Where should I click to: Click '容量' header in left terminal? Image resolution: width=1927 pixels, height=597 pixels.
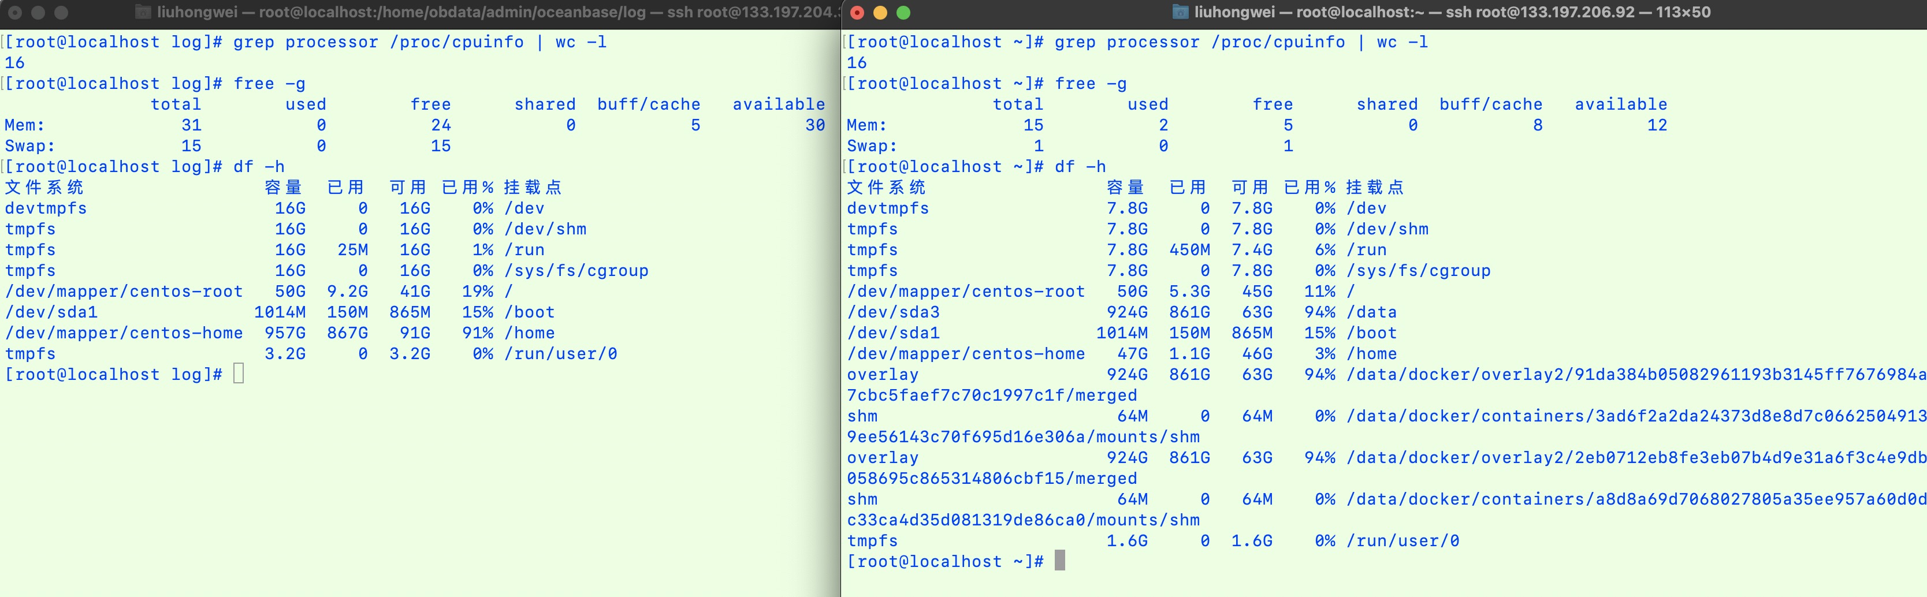(284, 187)
